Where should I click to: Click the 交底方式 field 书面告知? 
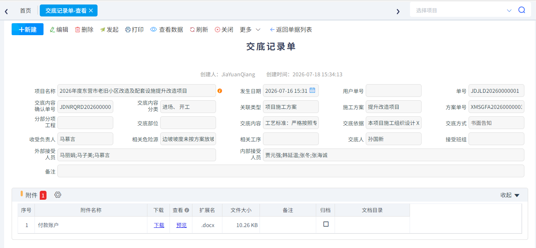496,123
